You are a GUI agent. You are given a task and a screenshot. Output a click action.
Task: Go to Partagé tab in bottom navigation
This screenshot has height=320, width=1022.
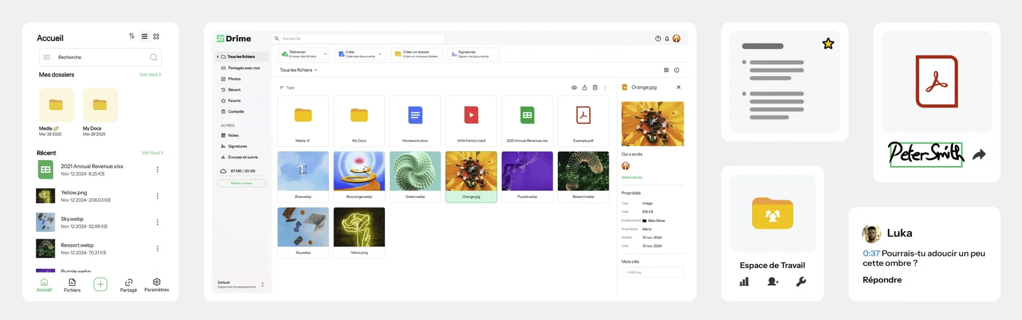point(128,285)
